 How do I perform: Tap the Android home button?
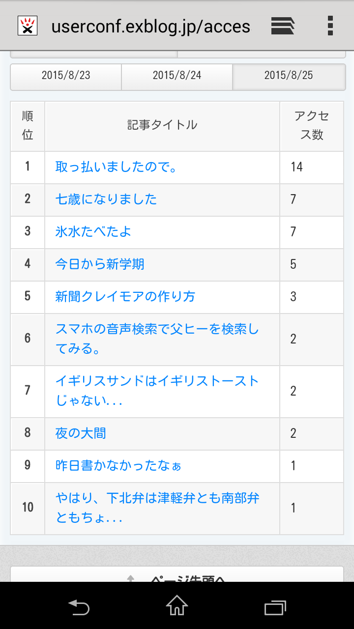(177, 605)
